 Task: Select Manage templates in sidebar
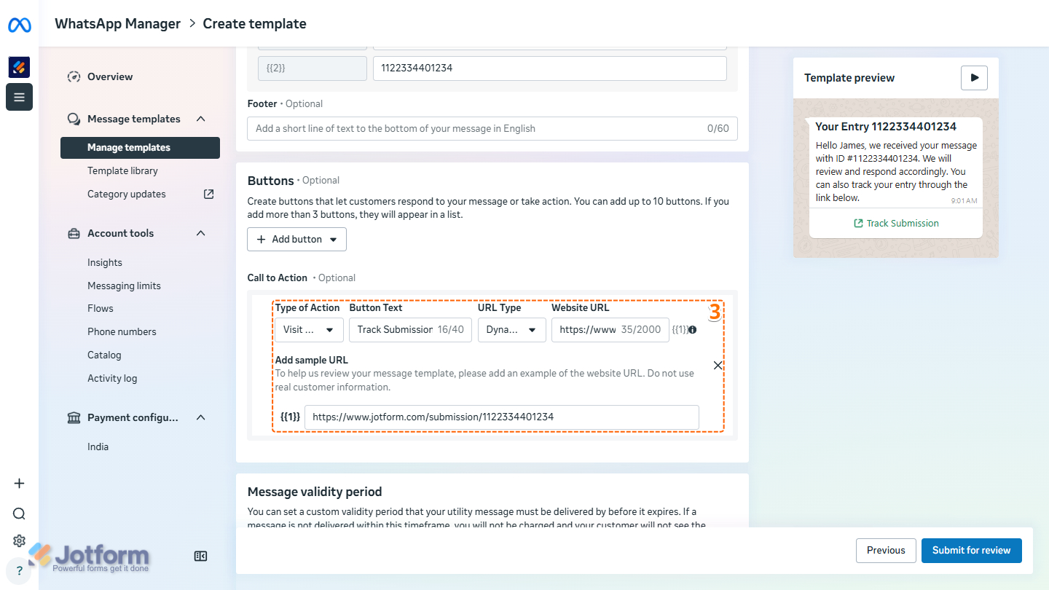(141, 148)
